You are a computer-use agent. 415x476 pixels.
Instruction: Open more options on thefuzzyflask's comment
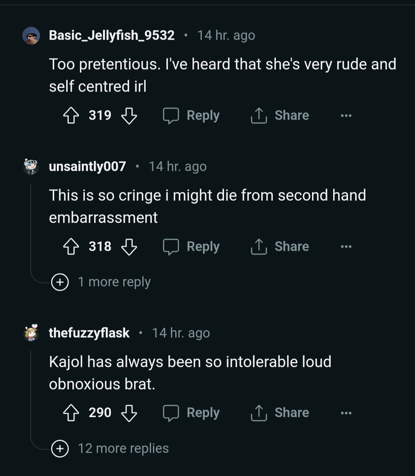point(346,413)
